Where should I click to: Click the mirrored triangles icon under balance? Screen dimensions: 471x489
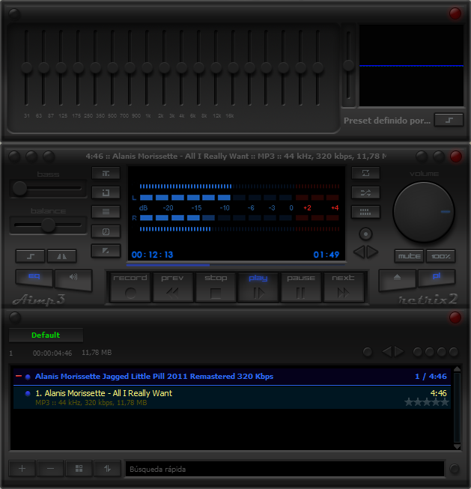(61, 256)
